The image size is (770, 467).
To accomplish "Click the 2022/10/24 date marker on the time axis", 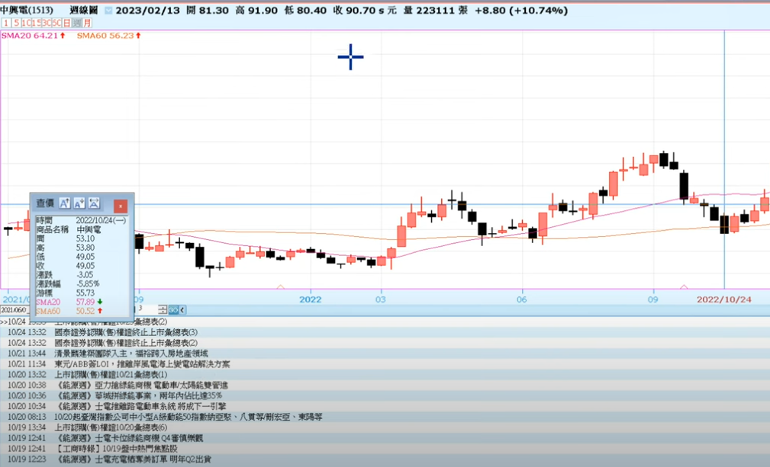I will (x=723, y=299).
